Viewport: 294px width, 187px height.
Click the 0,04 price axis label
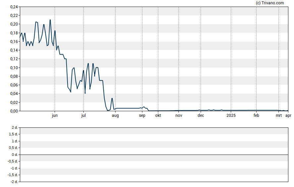click(x=14, y=94)
